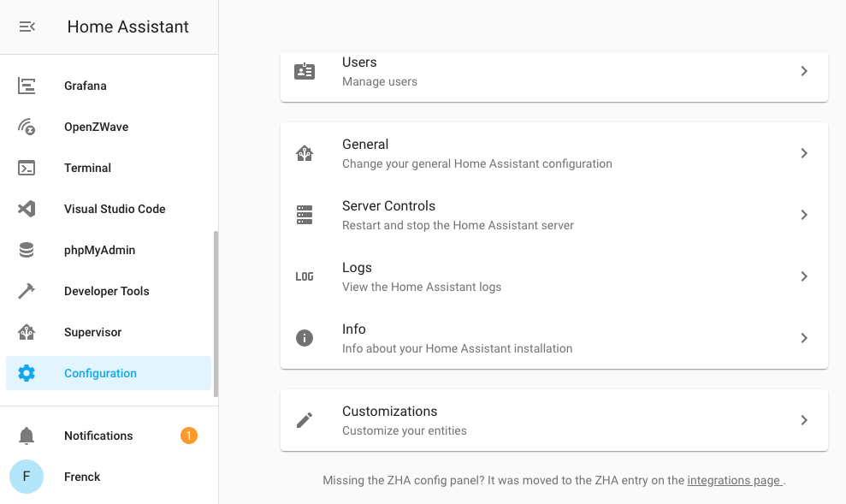Click the Terminal icon in the sidebar
The width and height of the screenshot is (846, 504).
click(27, 168)
